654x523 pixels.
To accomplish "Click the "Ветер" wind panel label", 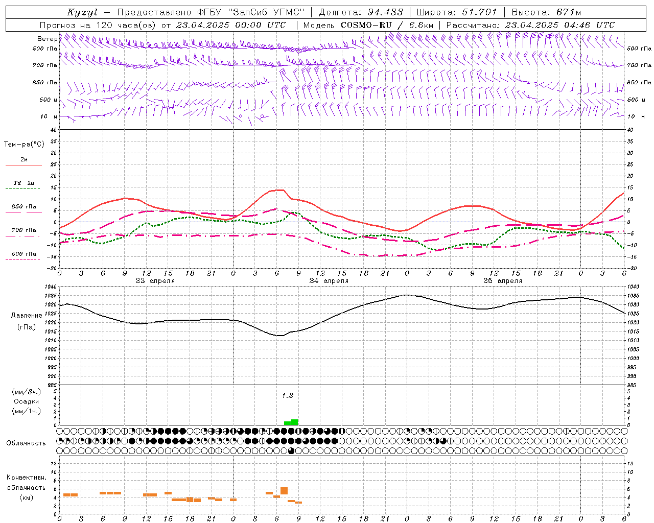I will click(47, 39).
